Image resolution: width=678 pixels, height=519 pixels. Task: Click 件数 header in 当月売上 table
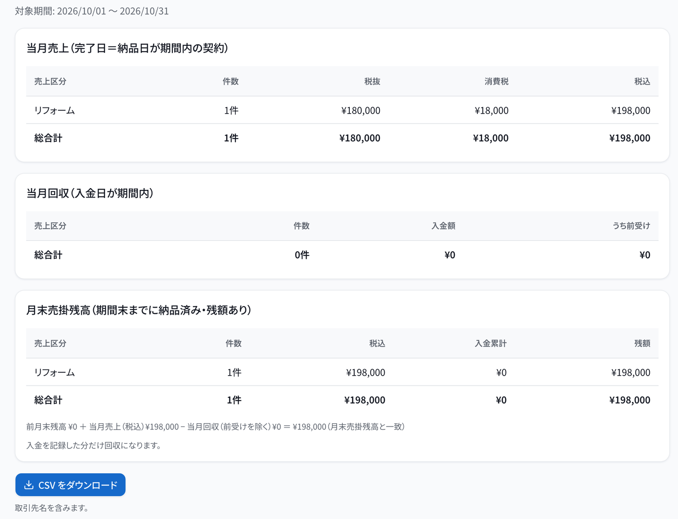[231, 81]
